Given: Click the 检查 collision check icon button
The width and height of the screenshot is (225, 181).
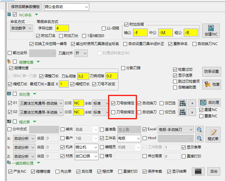Looking at the screenshot, I should pos(211,85).
